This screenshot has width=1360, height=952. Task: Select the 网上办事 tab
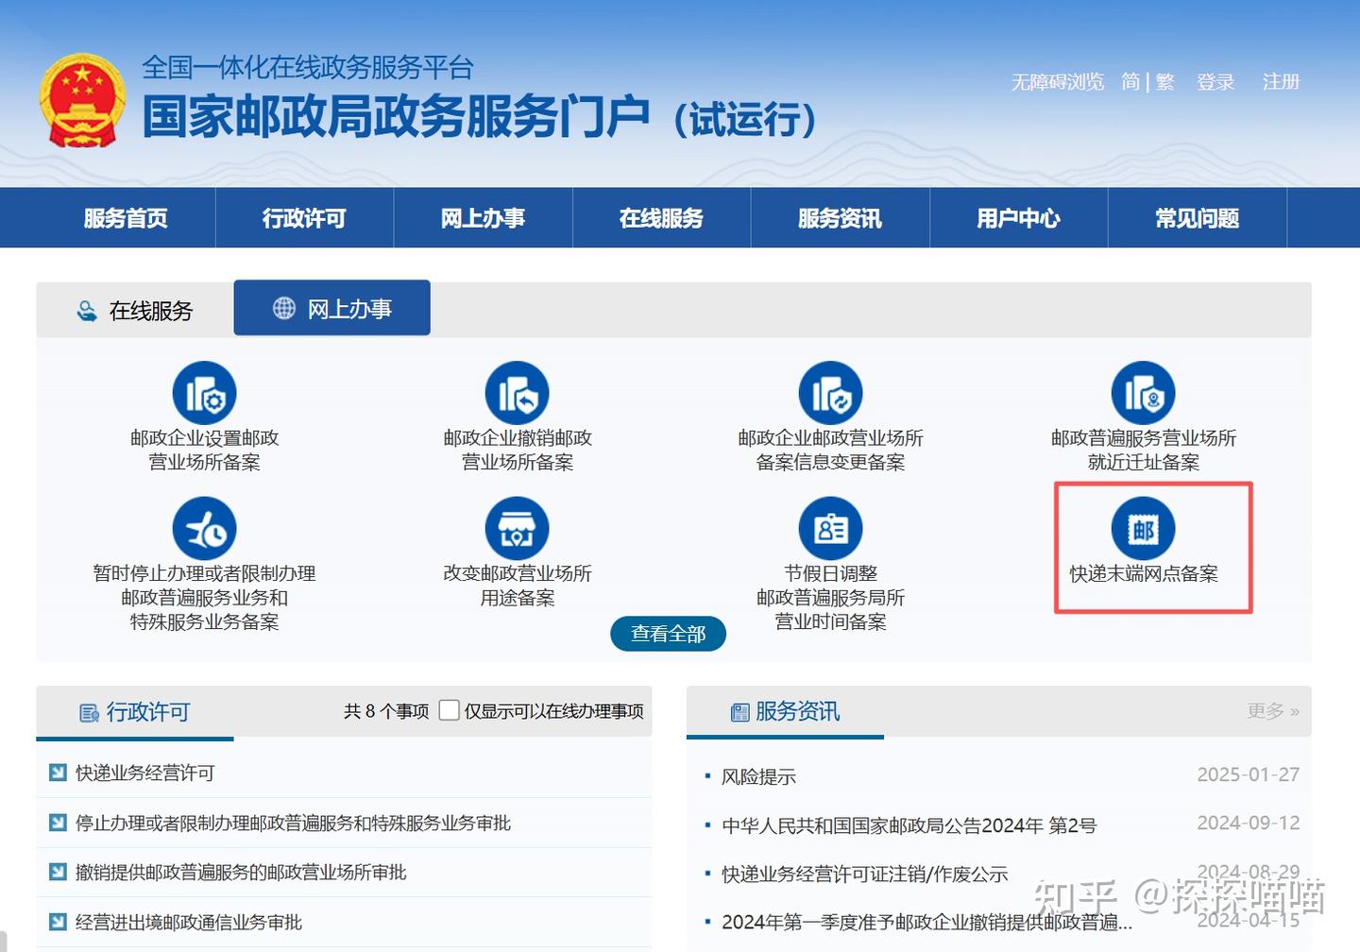[x=331, y=309]
